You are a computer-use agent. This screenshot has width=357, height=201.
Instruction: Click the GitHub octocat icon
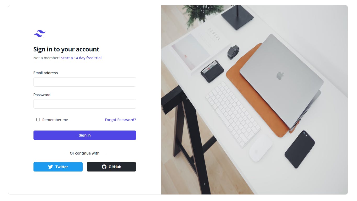click(104, 167)
